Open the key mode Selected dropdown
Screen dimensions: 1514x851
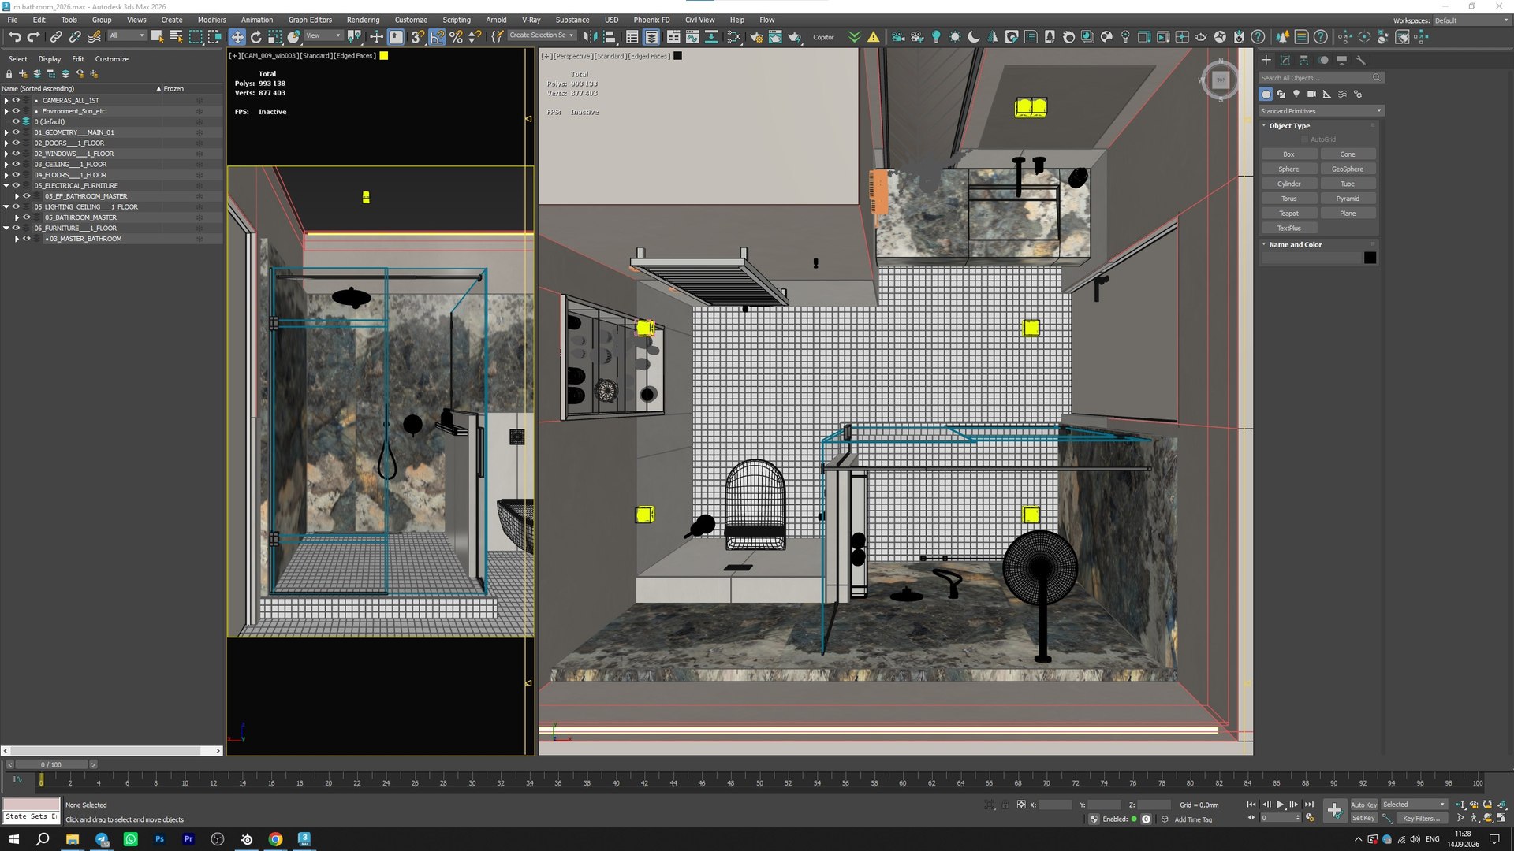click(1415, 805)
